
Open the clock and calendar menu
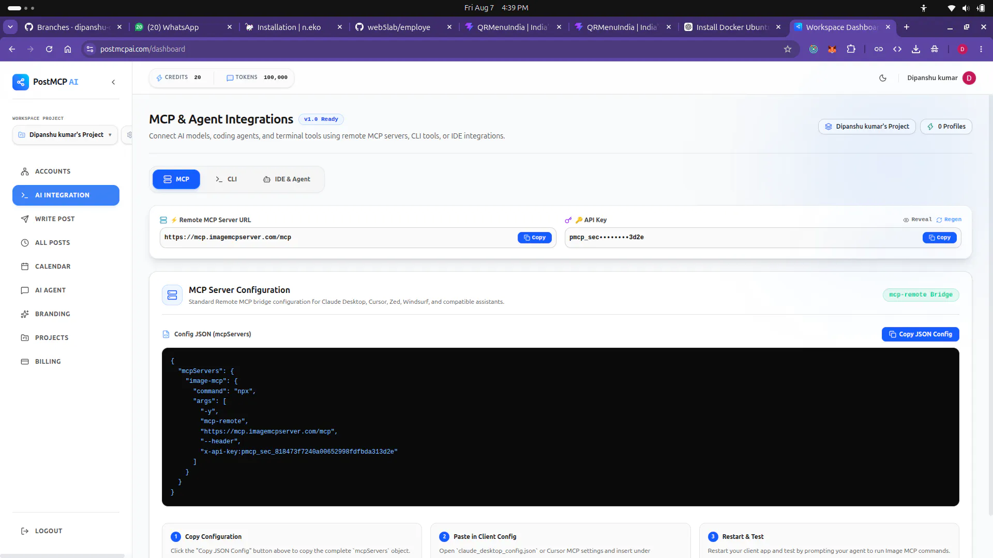(x=496, y=8)
